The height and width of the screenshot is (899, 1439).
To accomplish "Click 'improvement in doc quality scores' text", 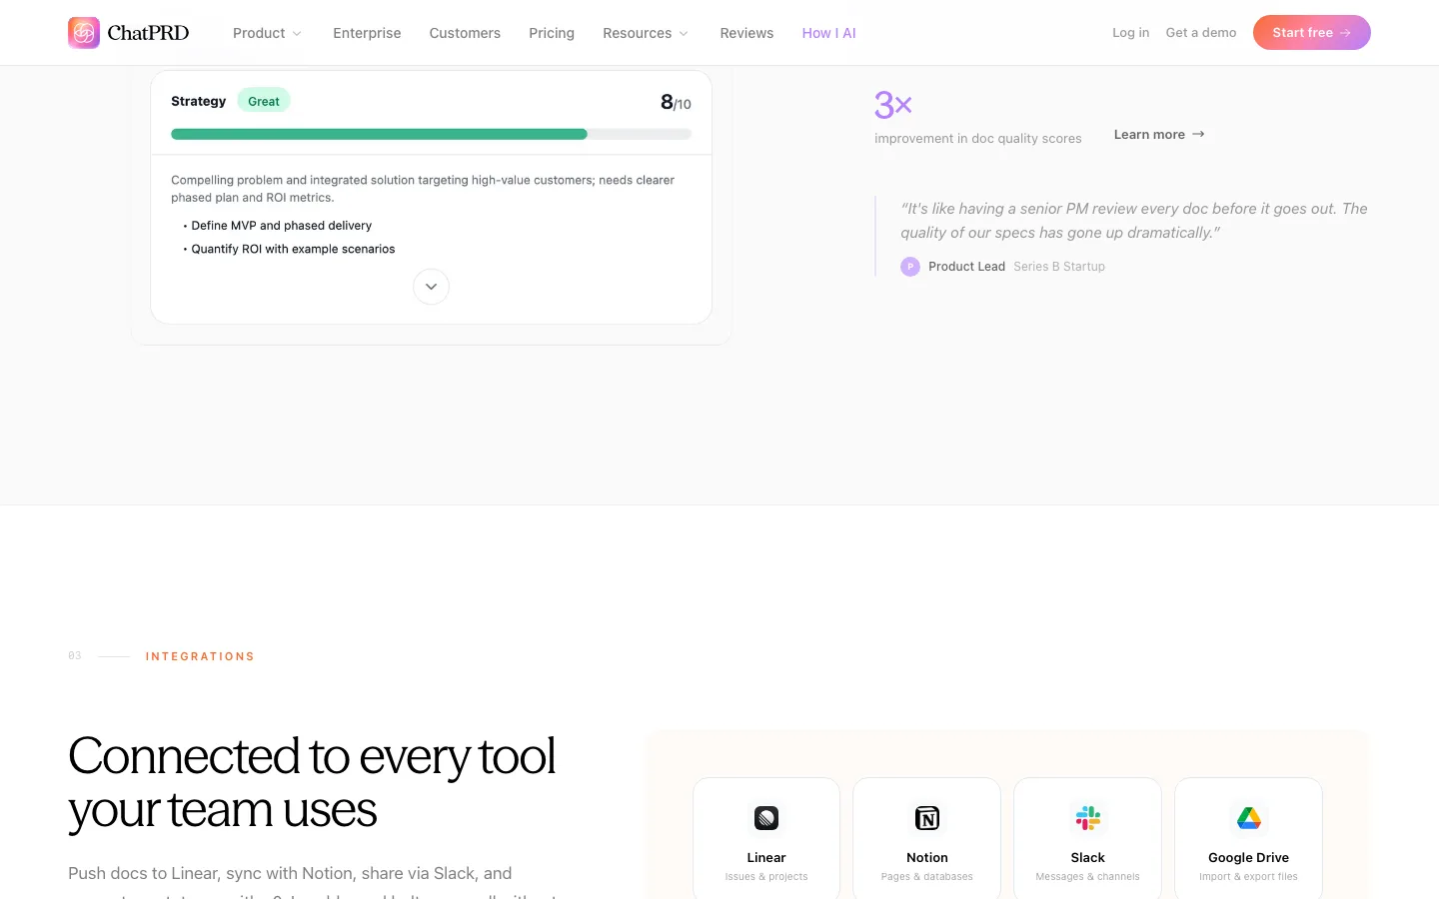I will [x=978, y=139].
